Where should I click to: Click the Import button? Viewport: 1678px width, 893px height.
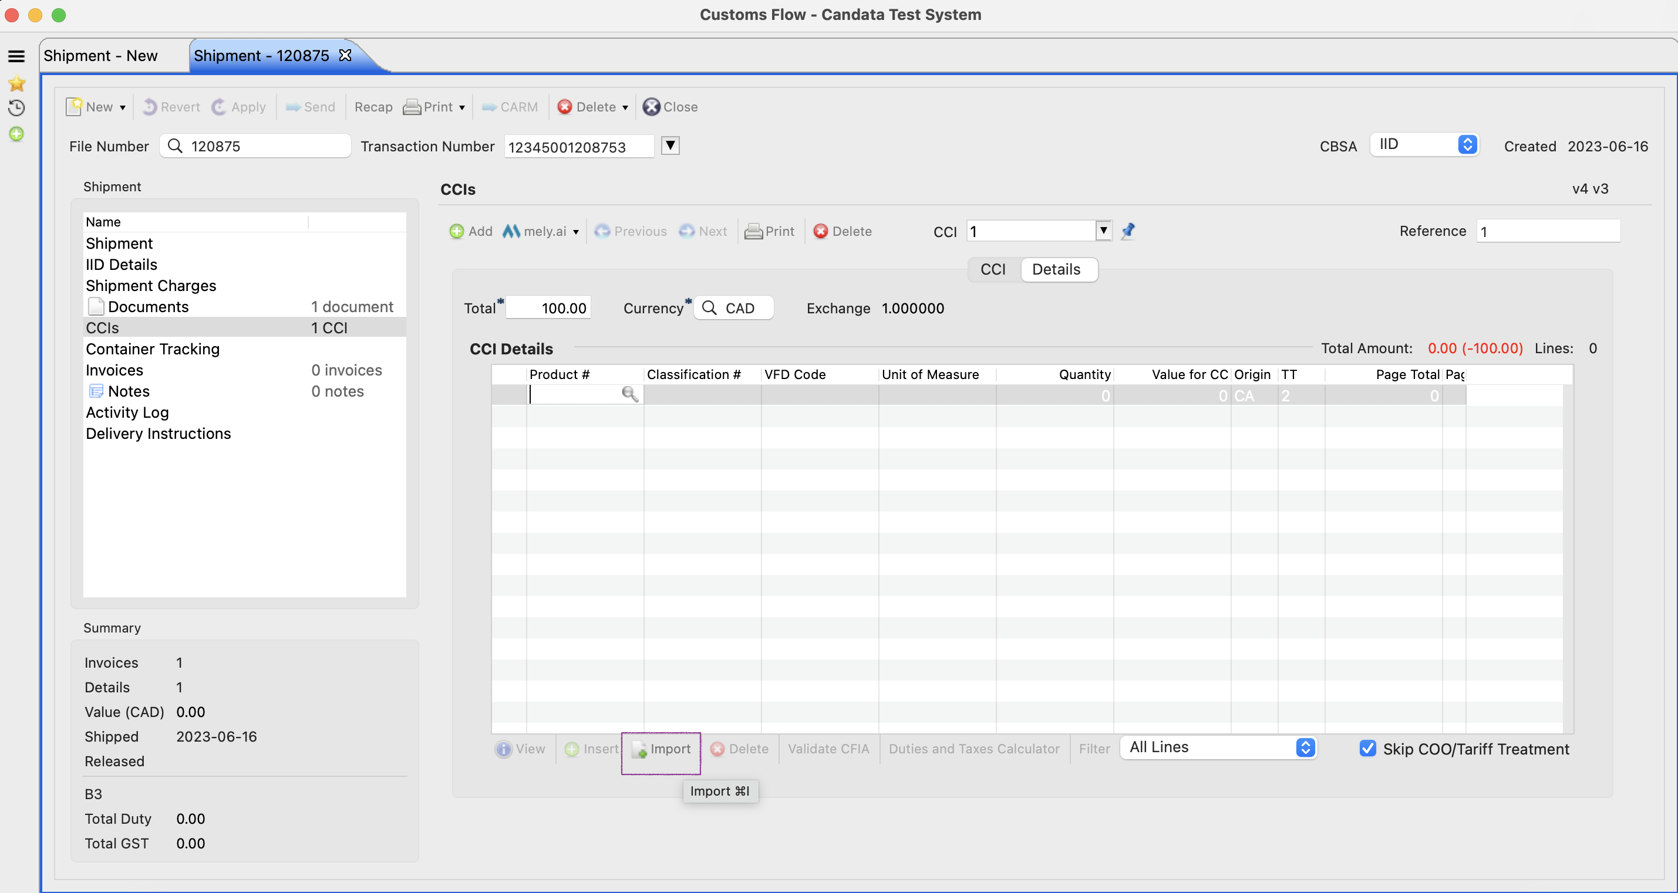pos(661,749)
